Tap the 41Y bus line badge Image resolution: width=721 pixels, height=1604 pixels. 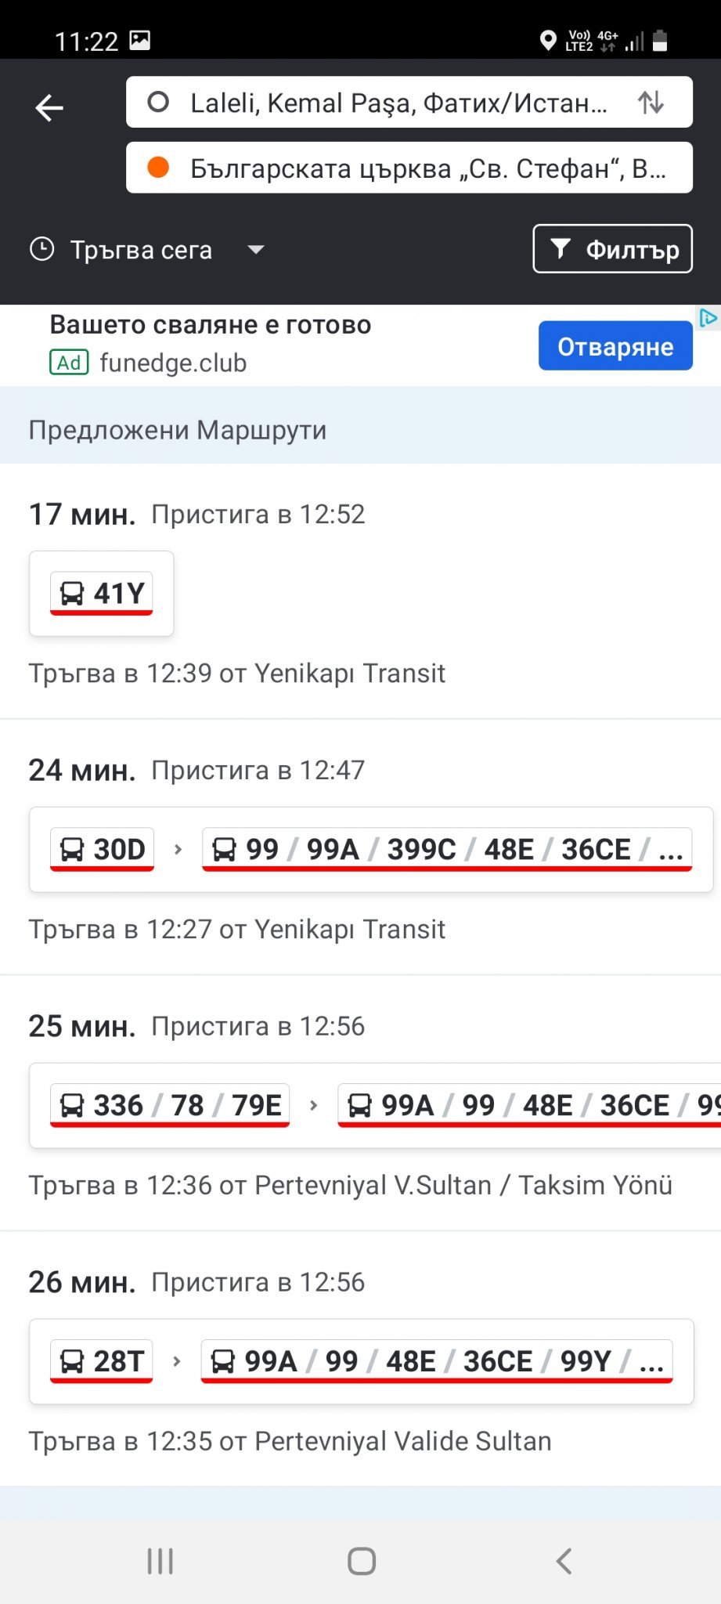point(102,594)
